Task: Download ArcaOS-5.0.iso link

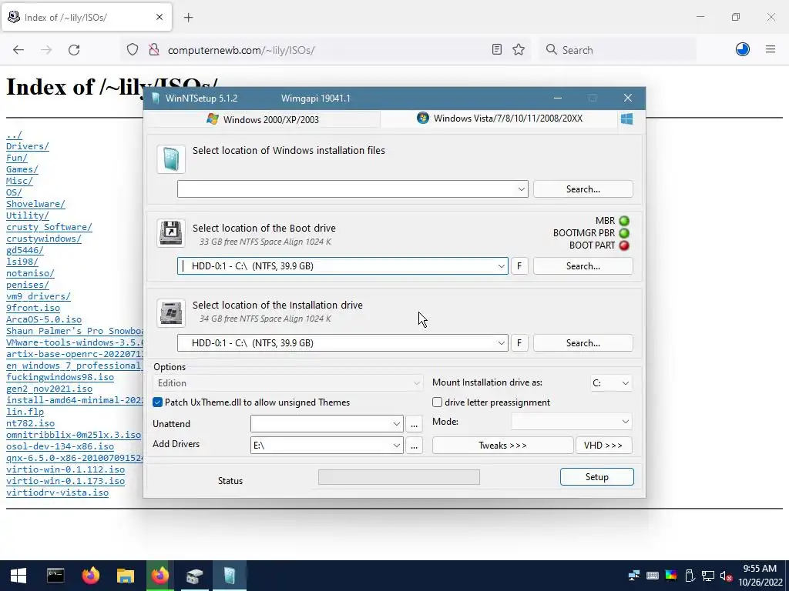Action: [x=44, y=319]
